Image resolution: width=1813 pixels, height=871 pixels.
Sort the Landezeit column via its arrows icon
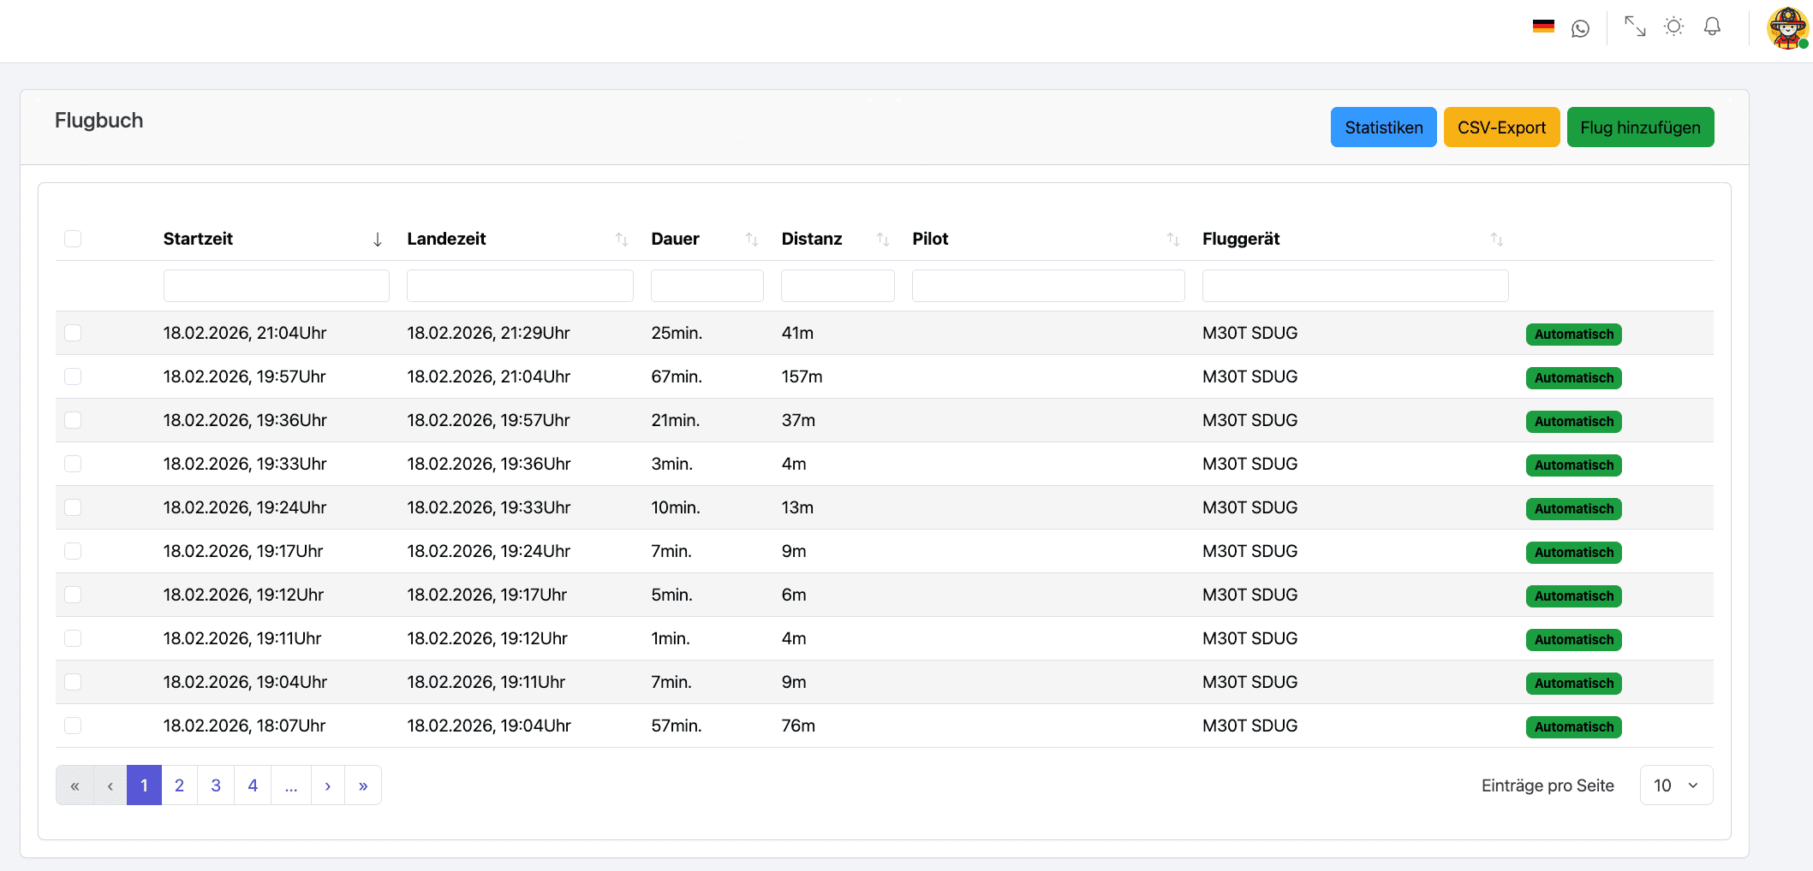pos(621,240)
